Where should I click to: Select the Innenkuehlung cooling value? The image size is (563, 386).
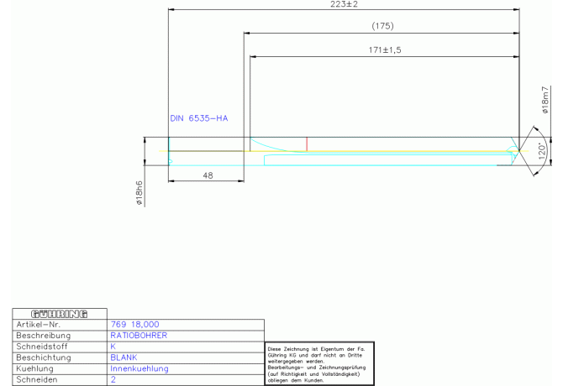139,368
